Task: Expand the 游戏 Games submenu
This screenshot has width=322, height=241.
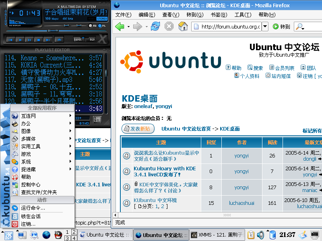Action: (x=42, y=154)
